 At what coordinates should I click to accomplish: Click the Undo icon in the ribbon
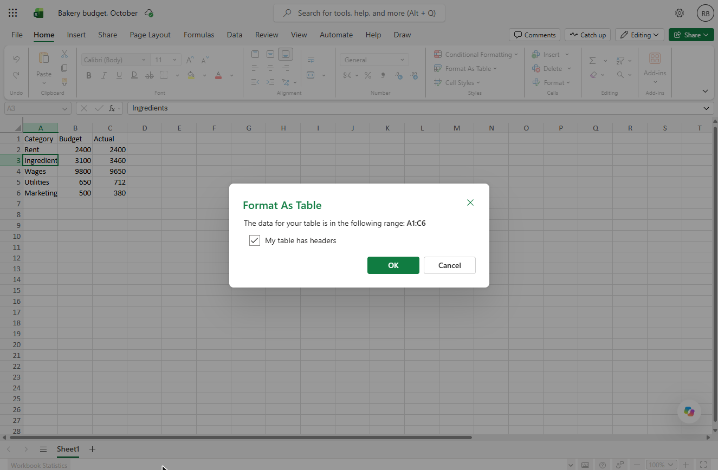point(16,60)
